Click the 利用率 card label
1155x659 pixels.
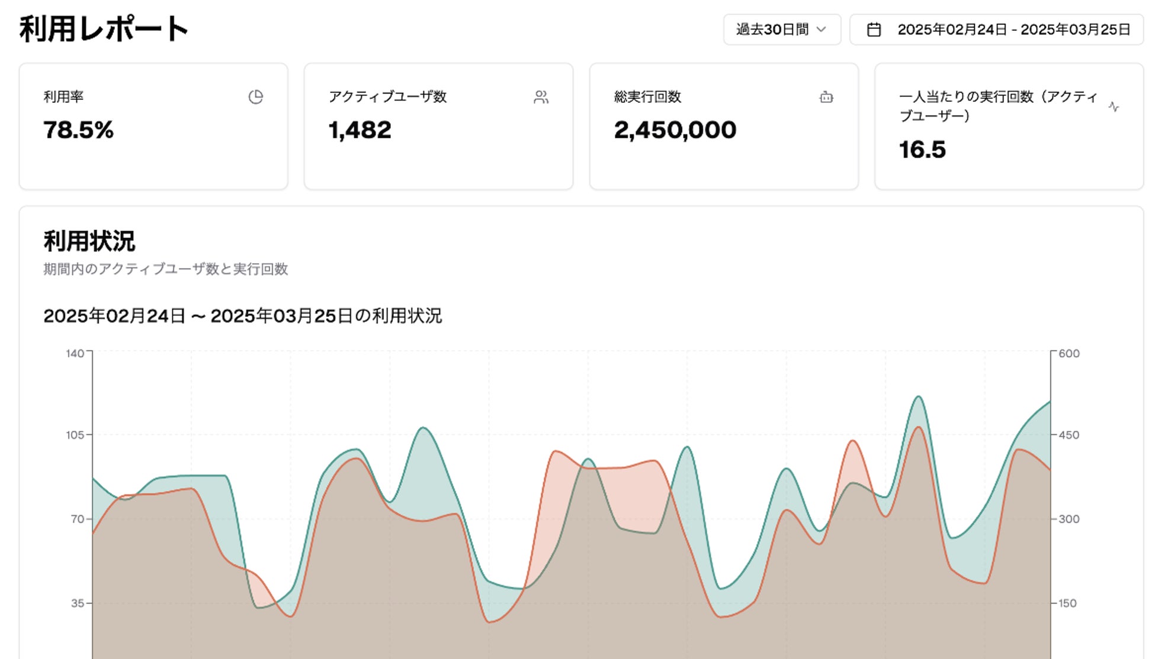pos(63,96)
